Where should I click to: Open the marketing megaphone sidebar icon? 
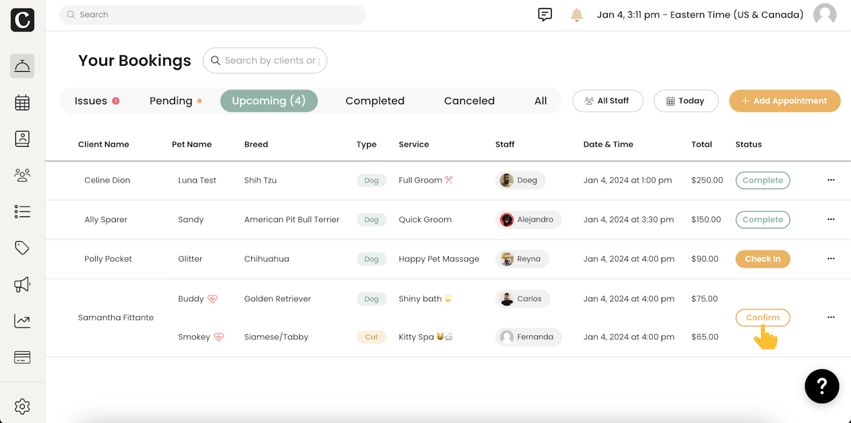[x=22, y=285]
